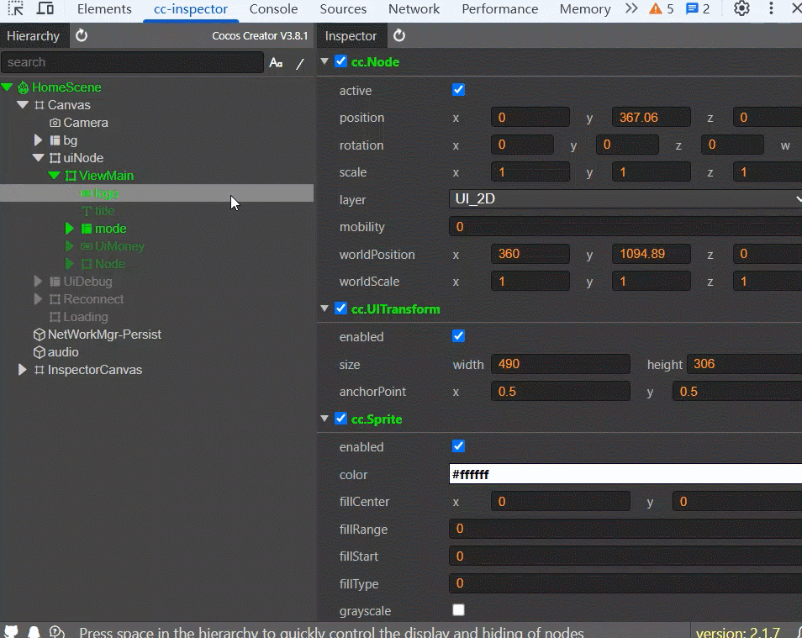Viewport: 802px width, 638px height.
Task: Click the HomeScene flame icon
Action: coord(23,87)
